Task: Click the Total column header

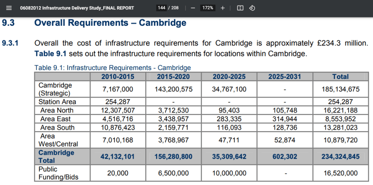Action: (x=340, y=76)
